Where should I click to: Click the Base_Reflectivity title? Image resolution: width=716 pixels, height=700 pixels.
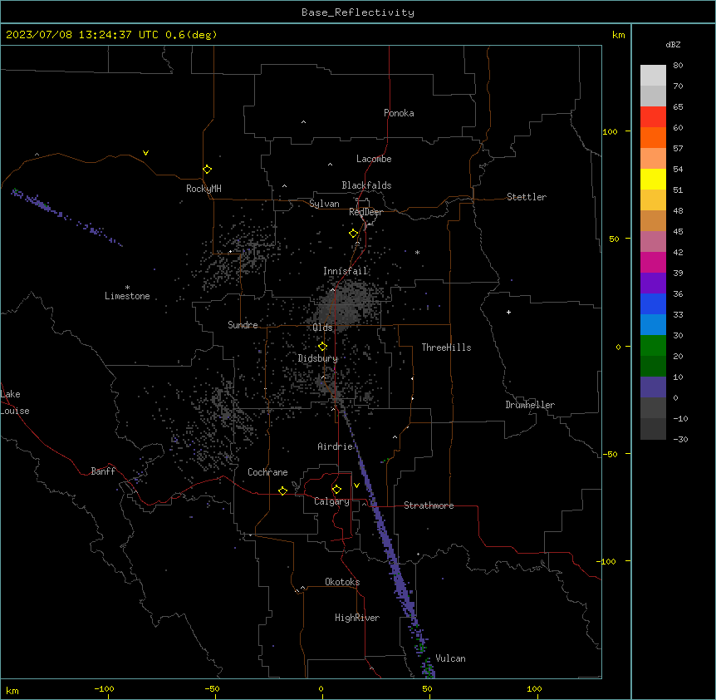[x=358, y=12]
